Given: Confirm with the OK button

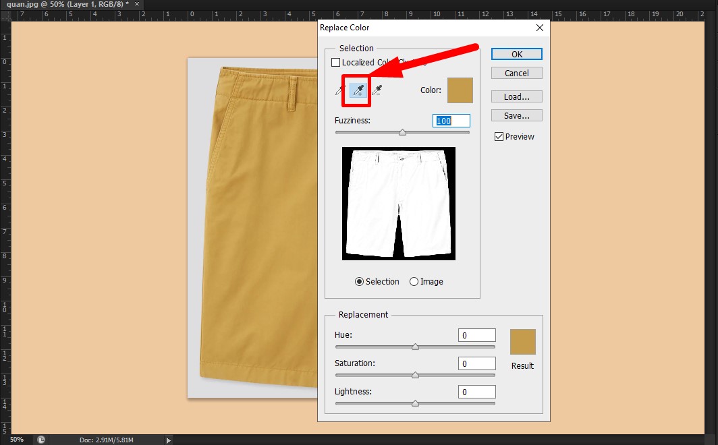Looking at the screenshot, I should click(x=516, y=54).
